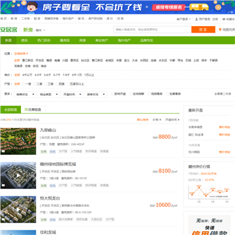The height and width of the screenshot is (235, 235).
Task: Expand the 客户登录 dropdown in top bar
Action: click(183, 19)
